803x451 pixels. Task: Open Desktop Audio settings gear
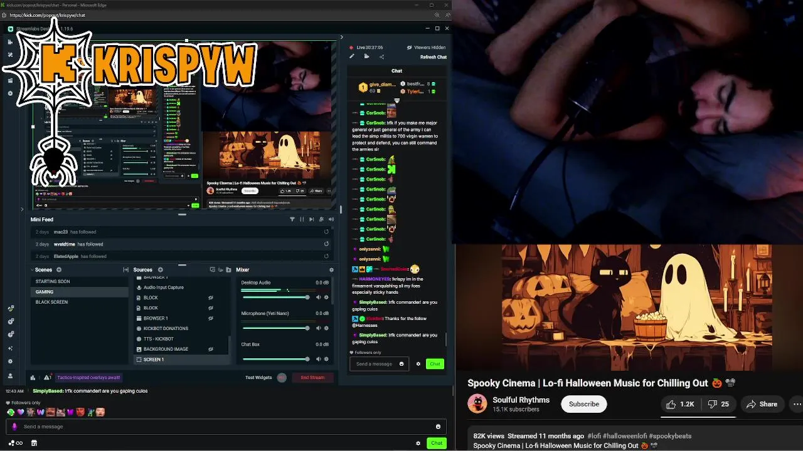click(326, 298)
